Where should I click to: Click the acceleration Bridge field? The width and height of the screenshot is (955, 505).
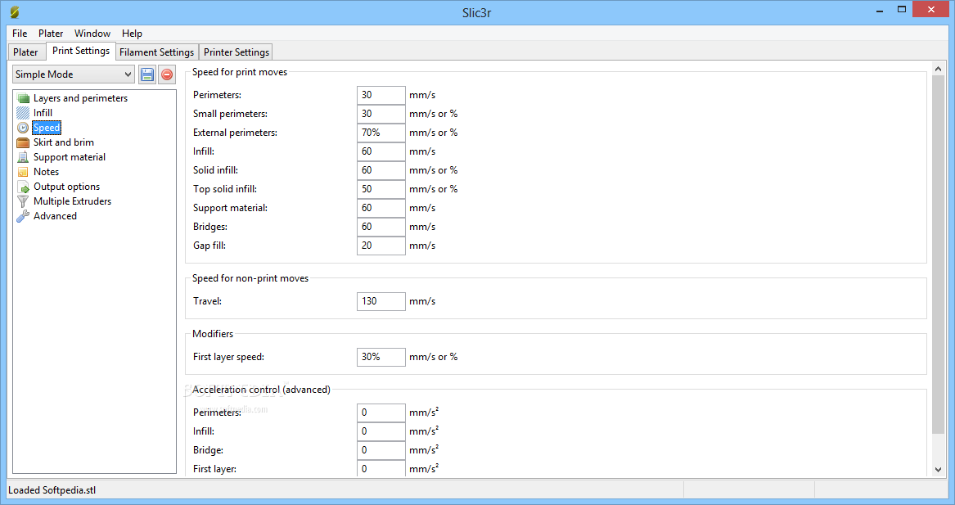coord(381,451)
